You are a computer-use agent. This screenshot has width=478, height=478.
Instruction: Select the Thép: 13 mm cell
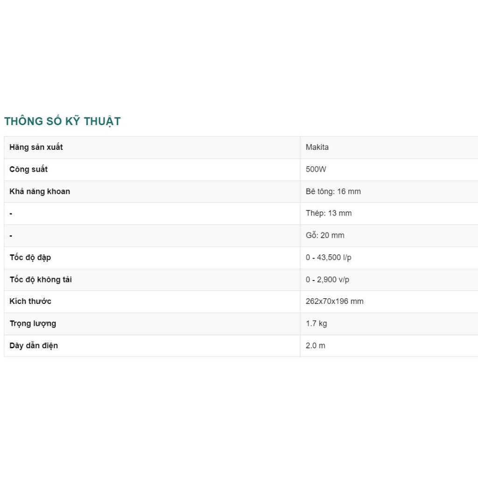[329, 213]
